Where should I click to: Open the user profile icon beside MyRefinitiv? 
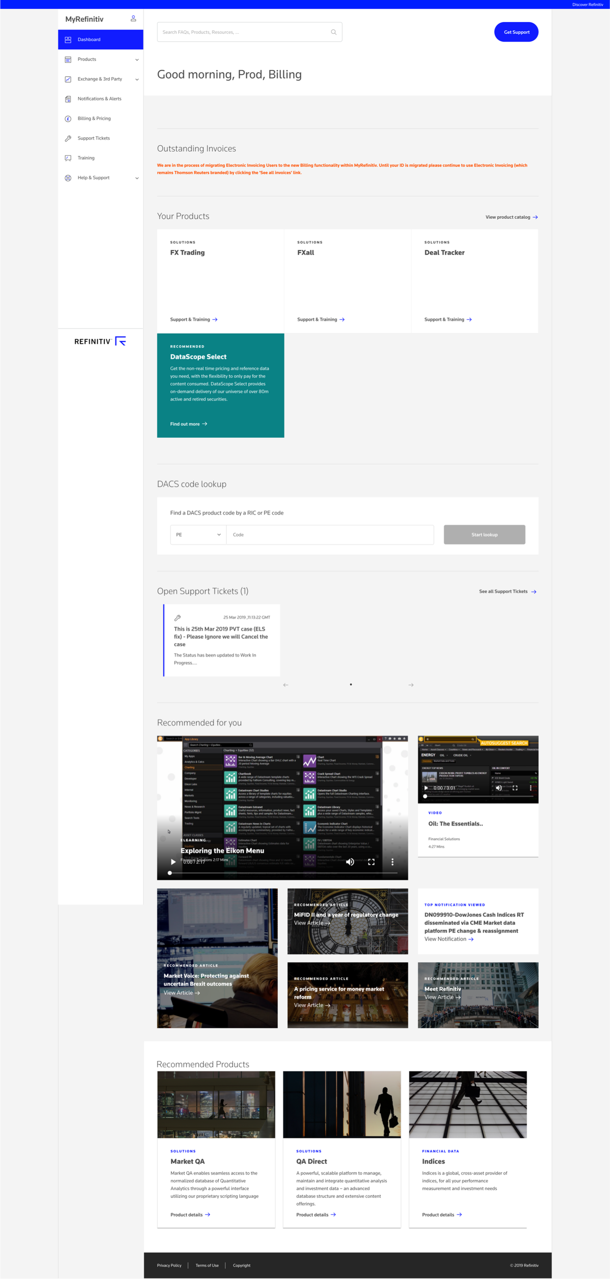pos(133,19)
